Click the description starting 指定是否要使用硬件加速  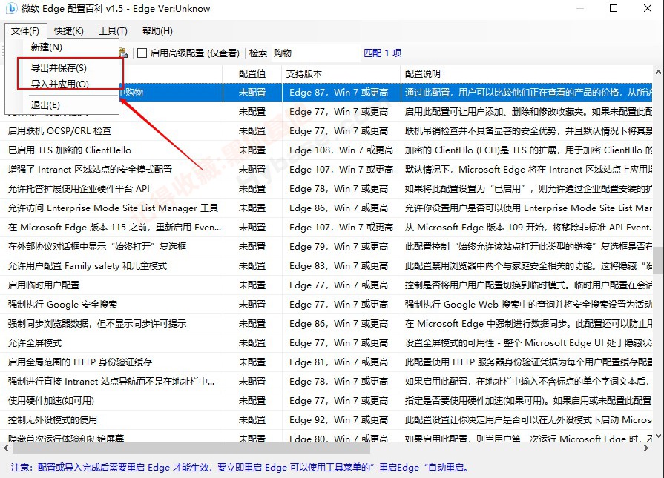[x=528, y=401]
